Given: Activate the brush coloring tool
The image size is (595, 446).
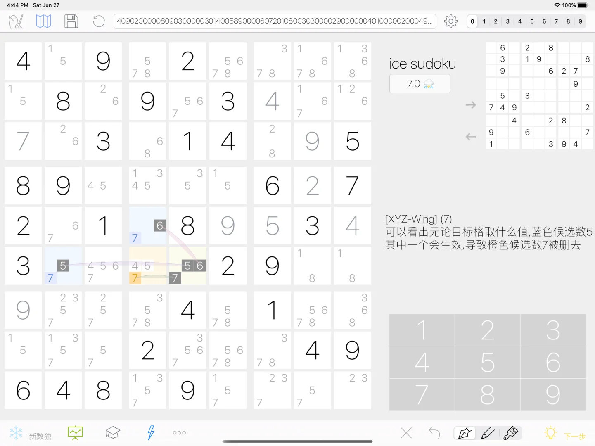Looking at the screenshot, I should click(512, 432).
